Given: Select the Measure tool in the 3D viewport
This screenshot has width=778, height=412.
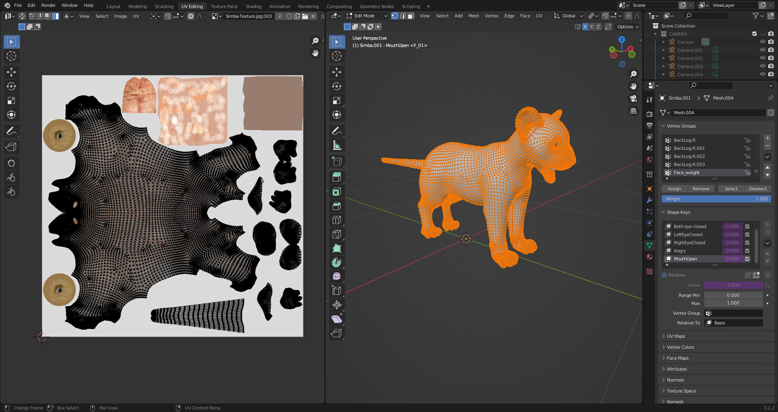Looking at the screenshot, I should (337, 145).
